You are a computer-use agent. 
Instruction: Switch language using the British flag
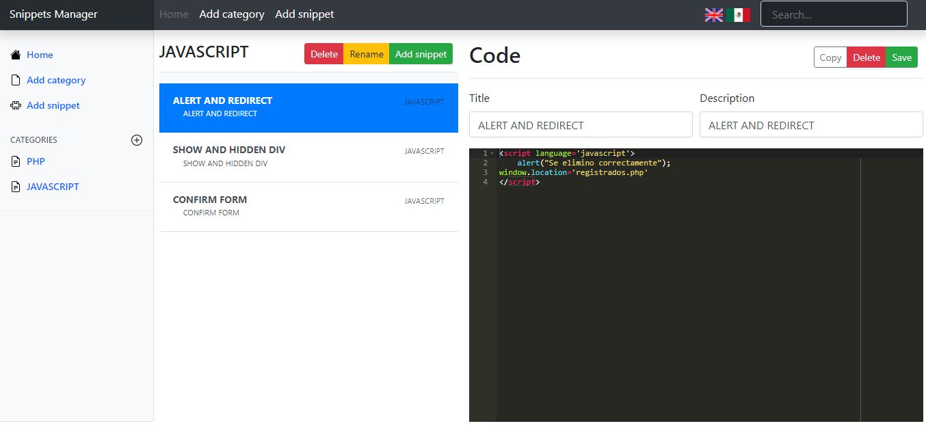coord(714,14)
